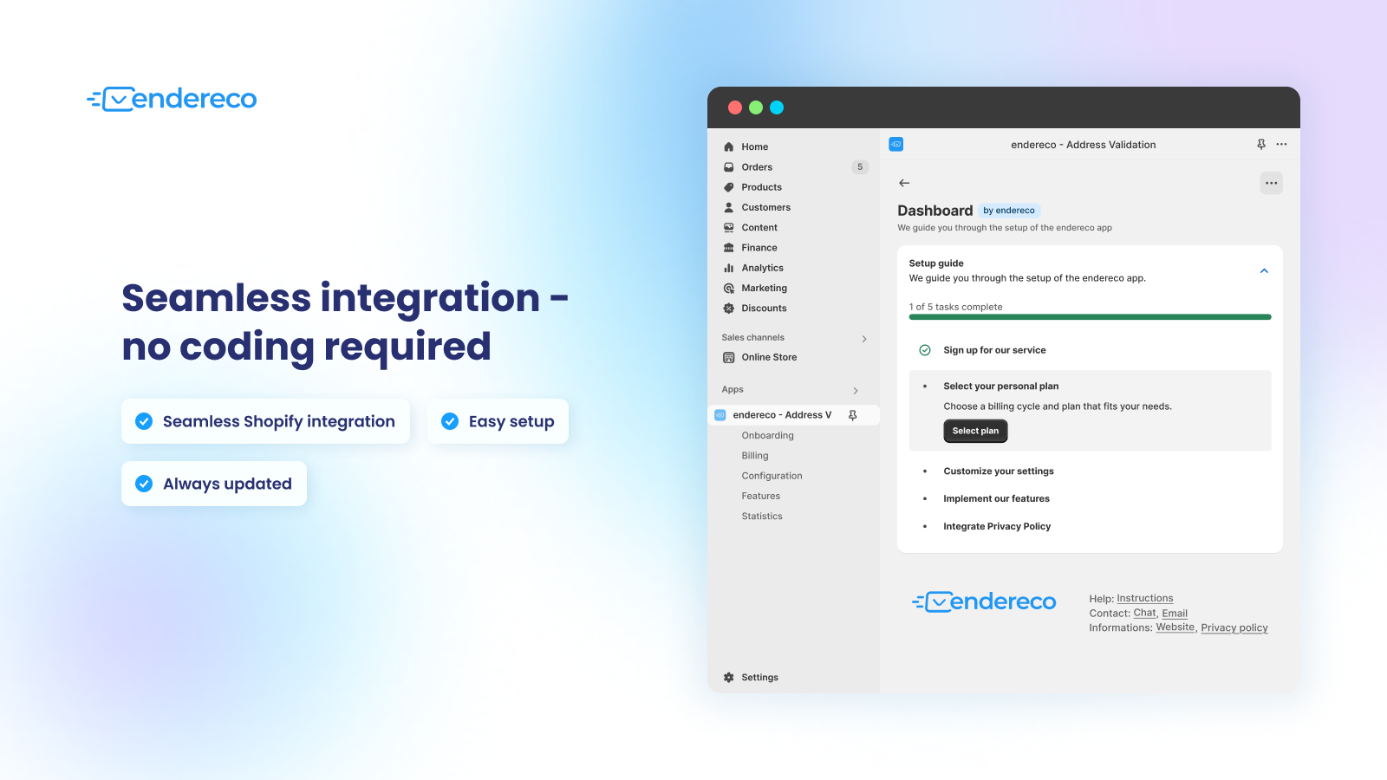The image size is (1387, 780).
Task: Click the Finance bank icon
Action: click(x=729, y=248)
